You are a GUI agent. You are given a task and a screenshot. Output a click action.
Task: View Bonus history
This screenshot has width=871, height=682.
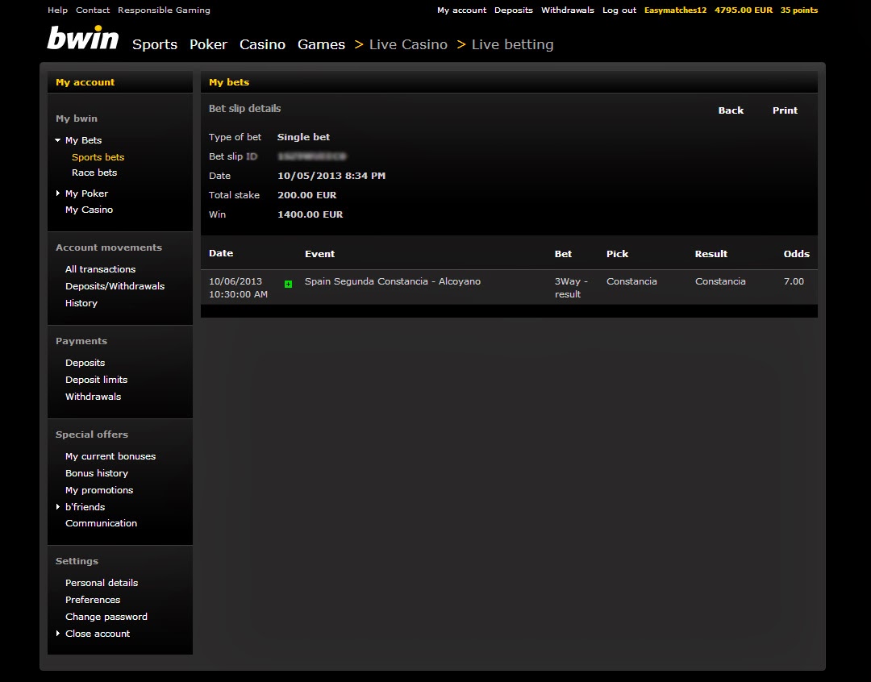97,473
